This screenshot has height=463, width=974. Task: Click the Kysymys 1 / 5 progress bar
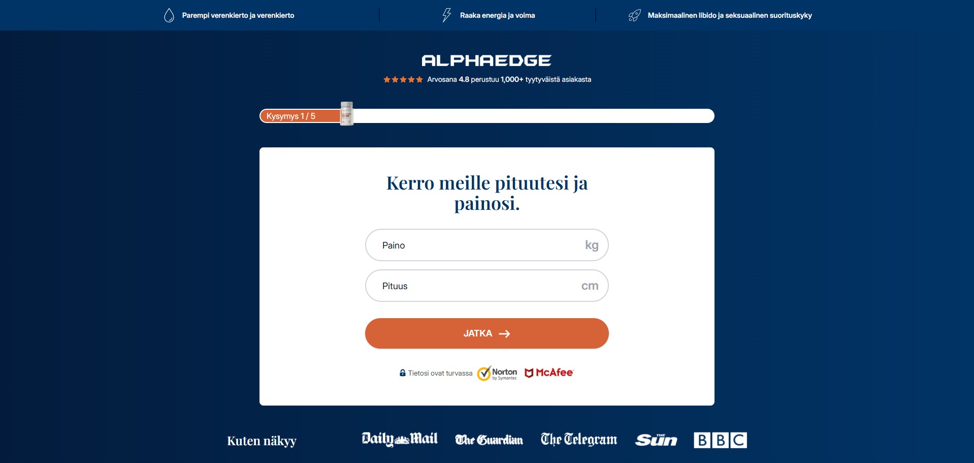click(x=486, y=116)
